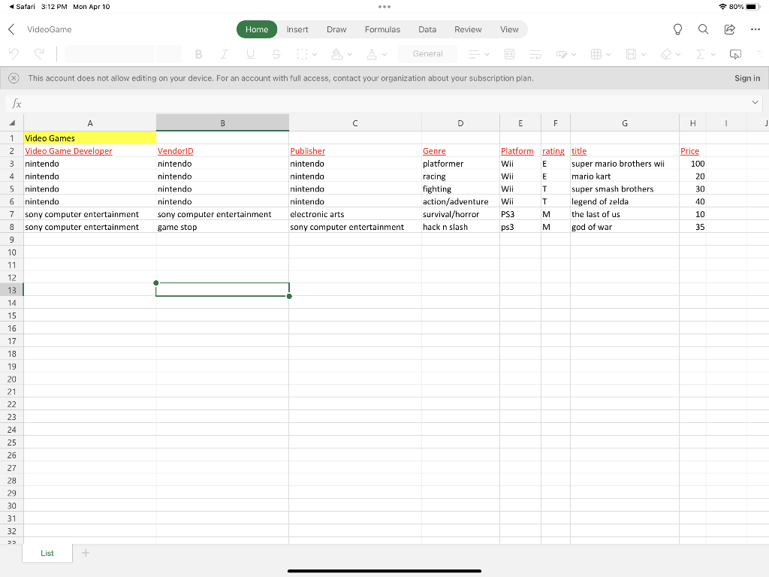Open workbook Search
Image resolution: width=769 pixels, height=577 pixels.
pyautogui.click(x=703, y=29)
